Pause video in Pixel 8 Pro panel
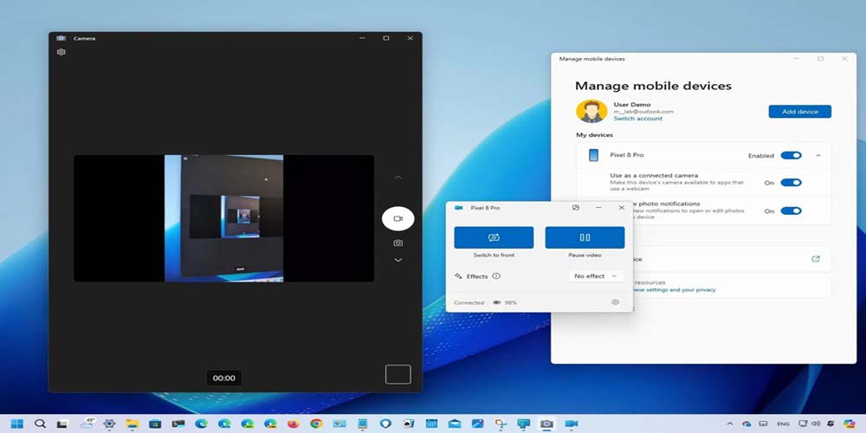 585,237
